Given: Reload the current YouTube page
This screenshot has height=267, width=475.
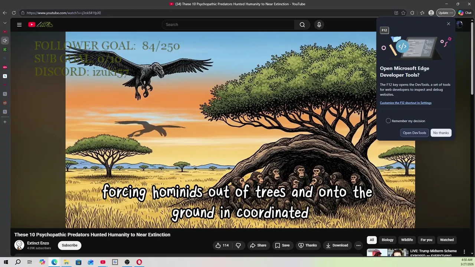Looking at the screenshot, I should pyautogui.click(x=14, y=13).
